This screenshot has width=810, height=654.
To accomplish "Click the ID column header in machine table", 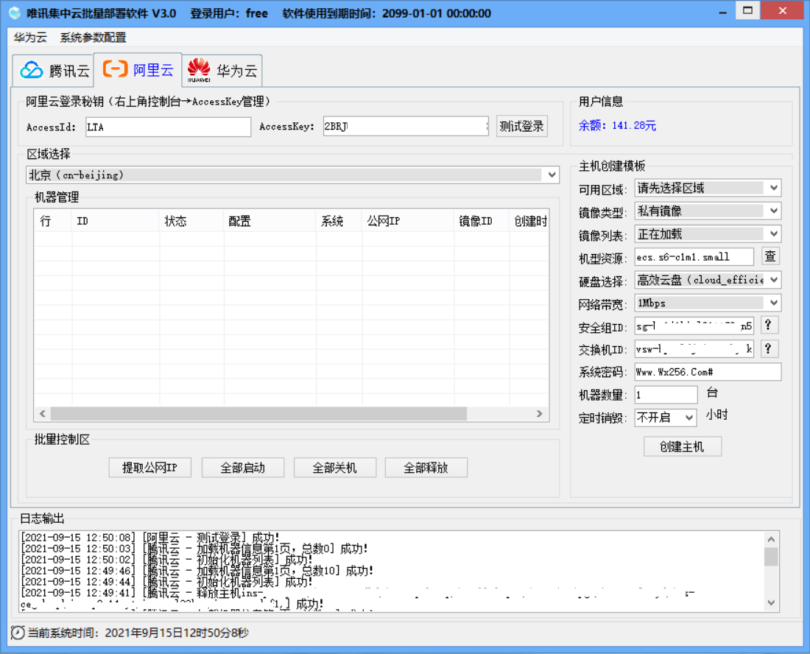I will tap(115, 221).
